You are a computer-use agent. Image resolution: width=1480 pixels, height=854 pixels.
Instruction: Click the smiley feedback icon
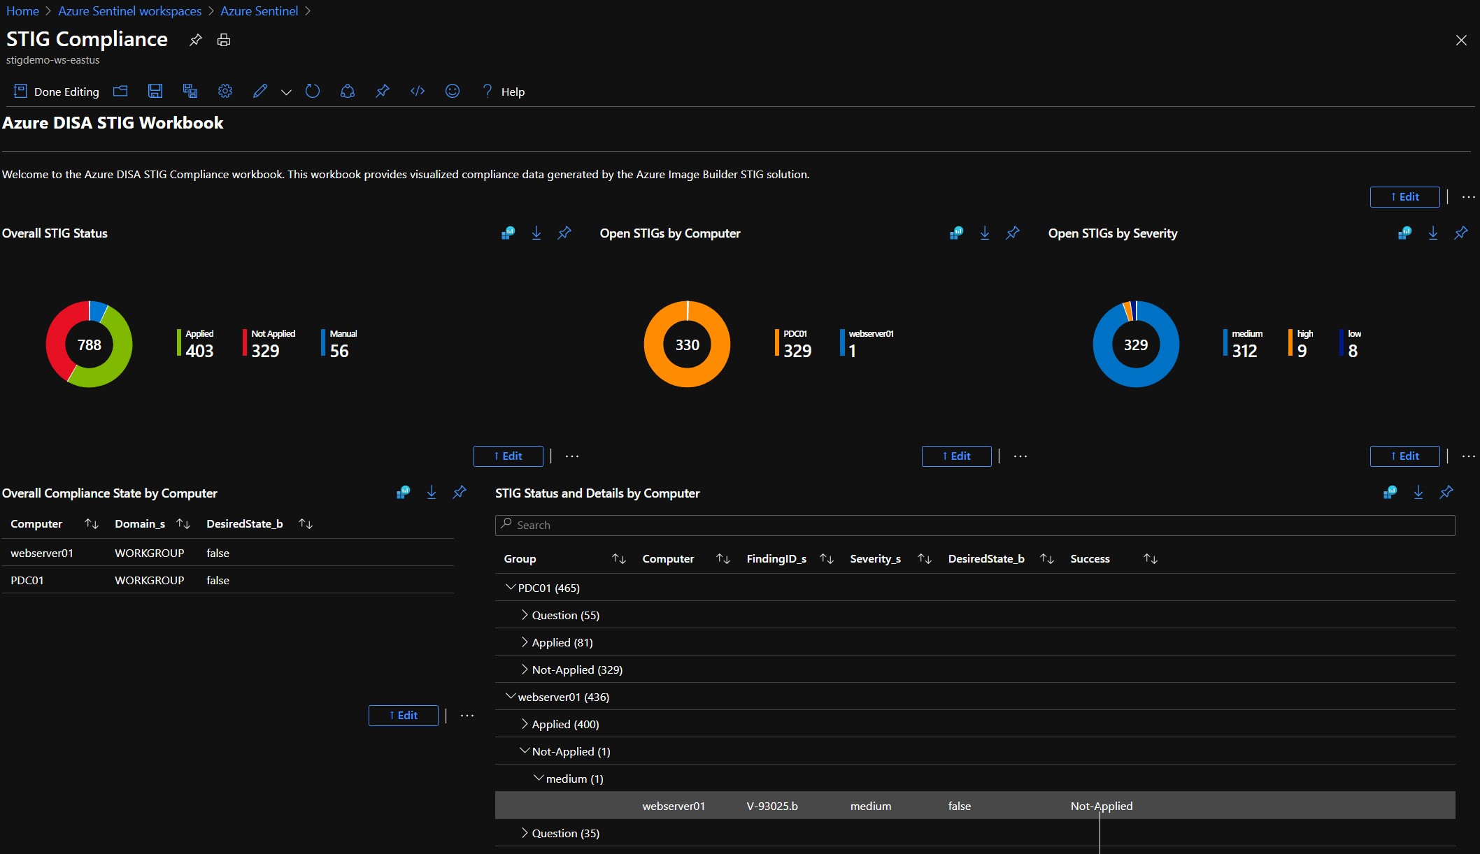point(453,91)
